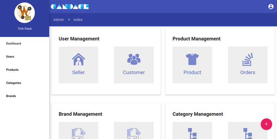Open the Seller label link

pyautogui.click(x=78, y=72)
